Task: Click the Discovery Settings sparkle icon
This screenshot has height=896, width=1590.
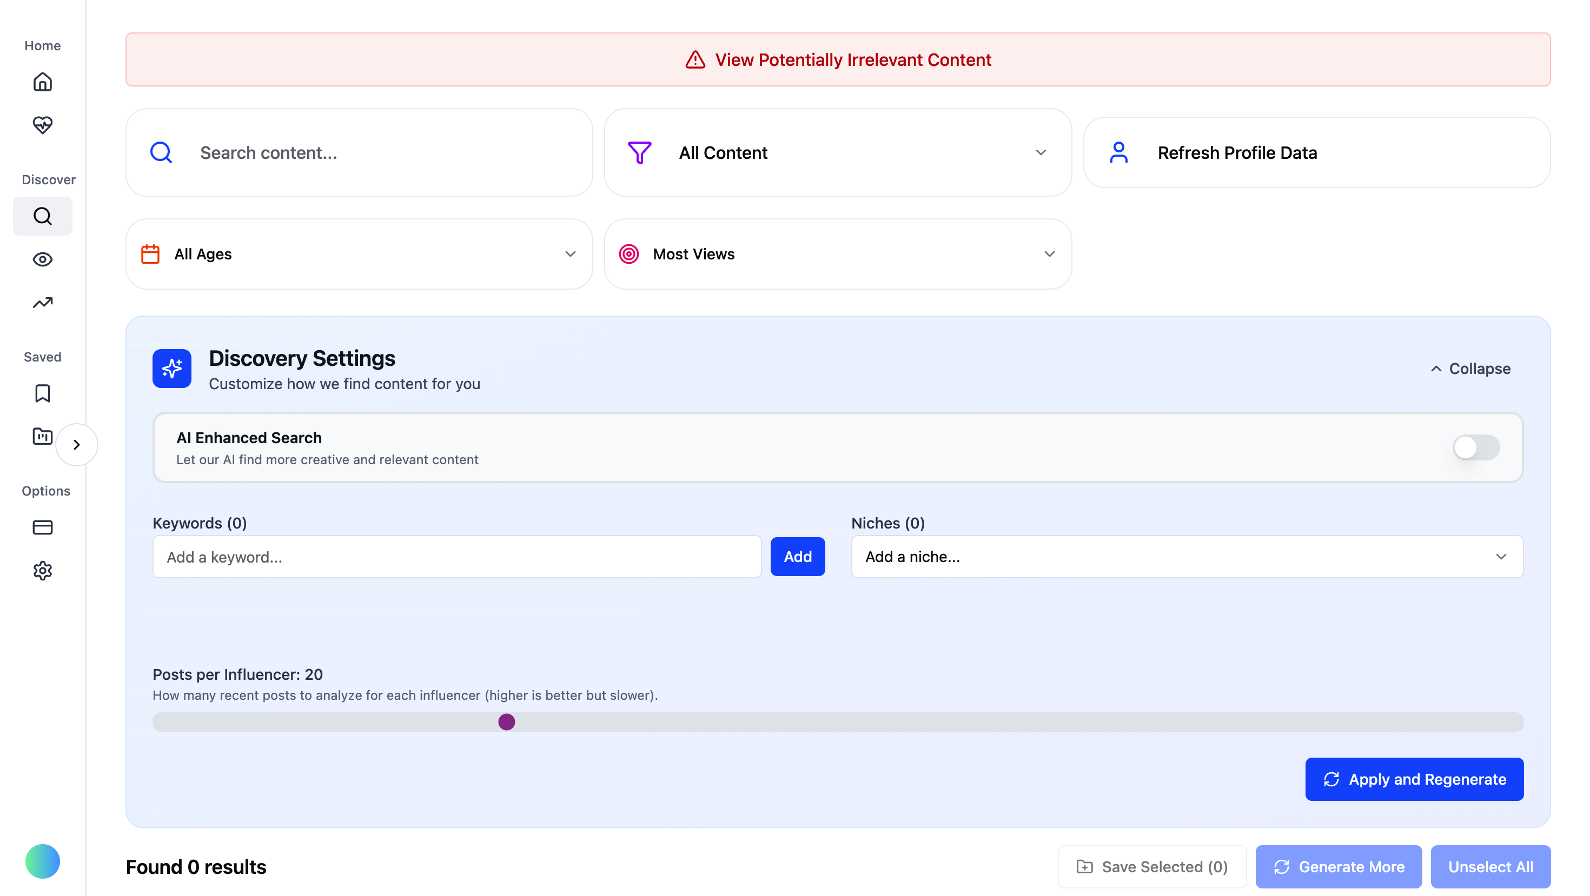Action: pos(172,369)
